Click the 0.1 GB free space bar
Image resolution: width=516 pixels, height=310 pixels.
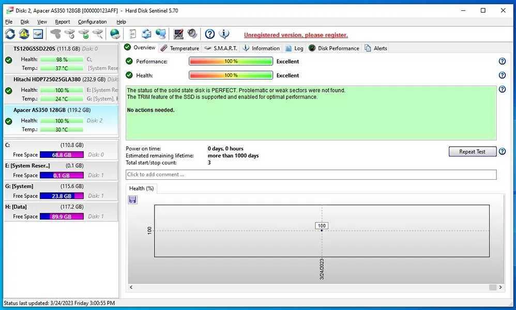coord(62,176)
